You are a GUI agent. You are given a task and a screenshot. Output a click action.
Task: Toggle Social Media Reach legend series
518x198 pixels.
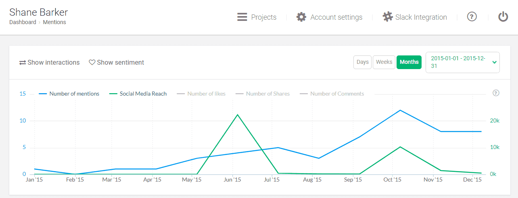pyautogui.click(x=138, y=94)
